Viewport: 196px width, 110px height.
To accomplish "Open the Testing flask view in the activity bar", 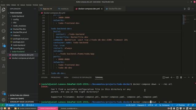I will point(3,66).
